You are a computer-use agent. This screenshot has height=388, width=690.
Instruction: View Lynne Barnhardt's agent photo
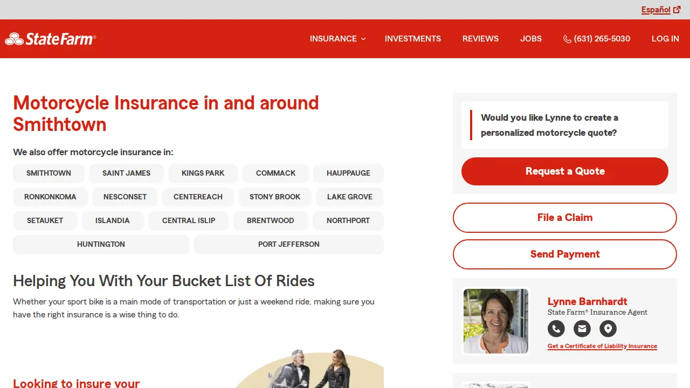coord(496,321)
